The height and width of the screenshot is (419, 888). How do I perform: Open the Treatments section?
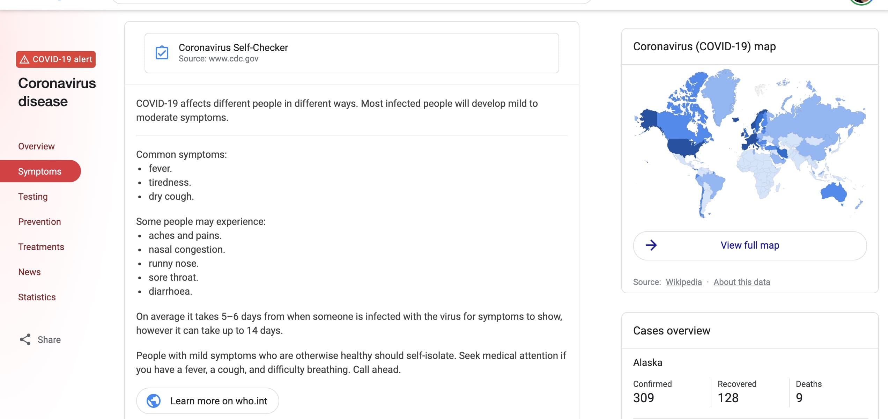click(42, 247)
